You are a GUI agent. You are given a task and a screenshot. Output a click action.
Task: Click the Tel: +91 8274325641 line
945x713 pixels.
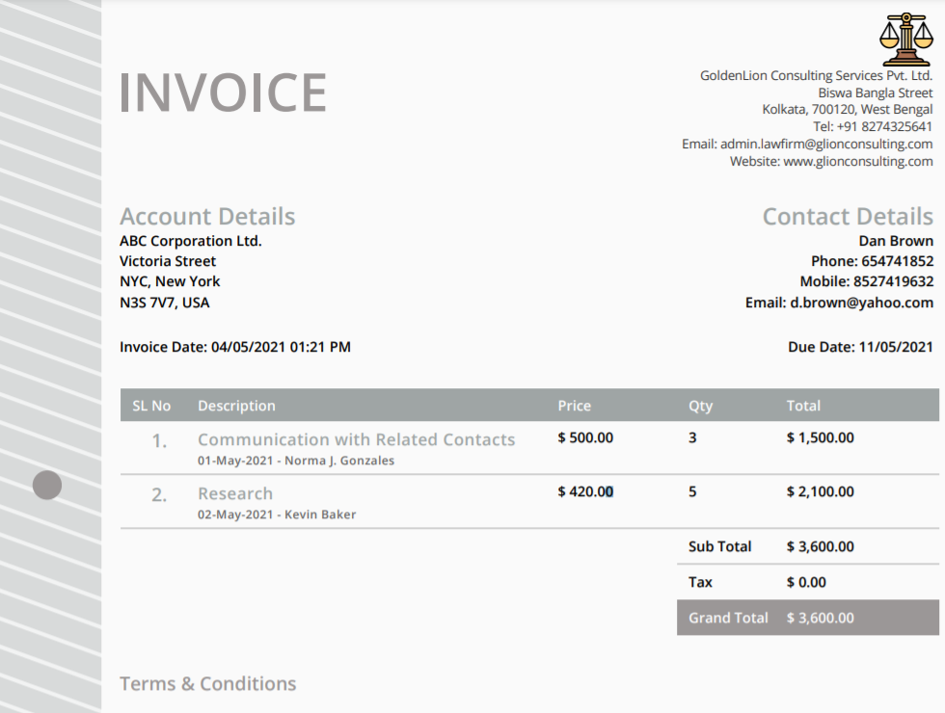click(x=872, y=126)
